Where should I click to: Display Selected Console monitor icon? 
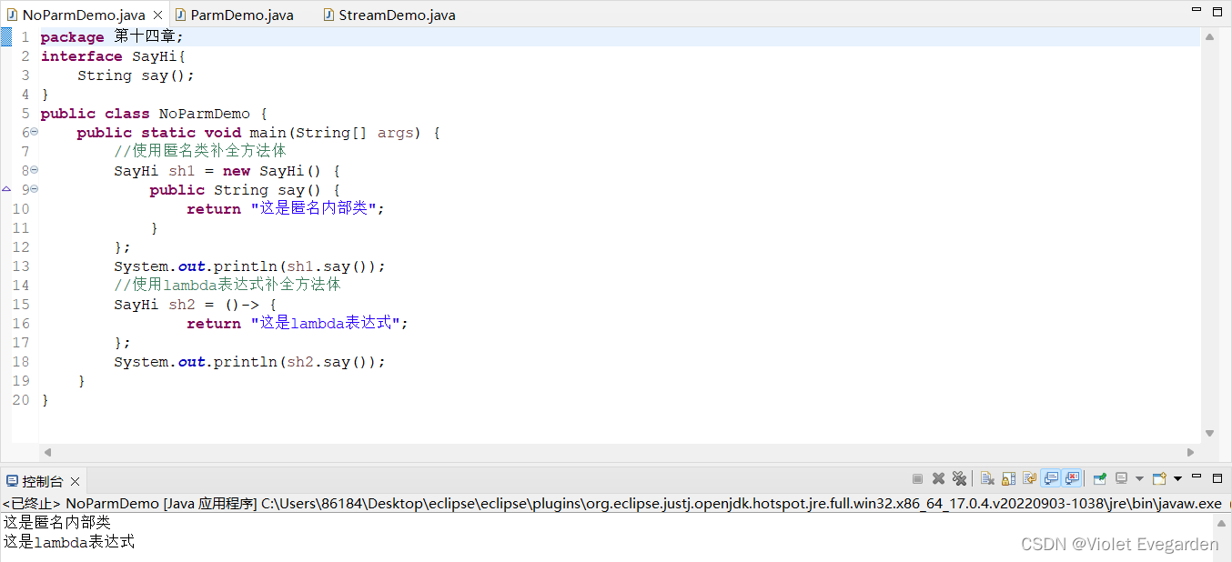tap(1122, 478)
